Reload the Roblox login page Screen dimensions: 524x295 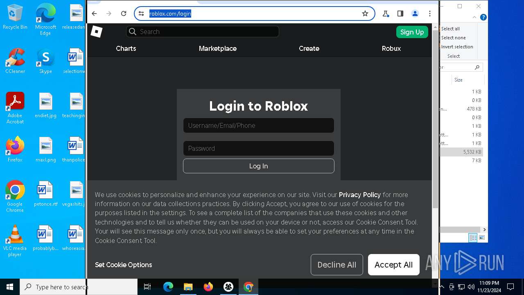pyautogui.click(x=124, y=14)
